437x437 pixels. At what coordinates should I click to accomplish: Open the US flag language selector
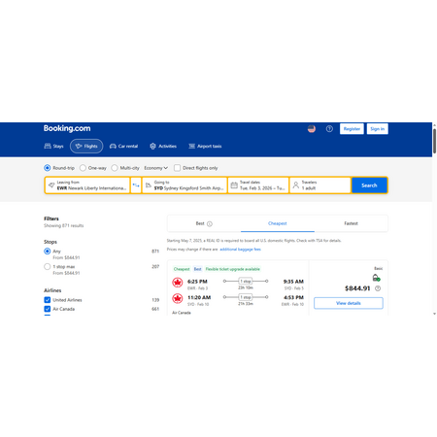pyautogui.click(x=312, y=129)
